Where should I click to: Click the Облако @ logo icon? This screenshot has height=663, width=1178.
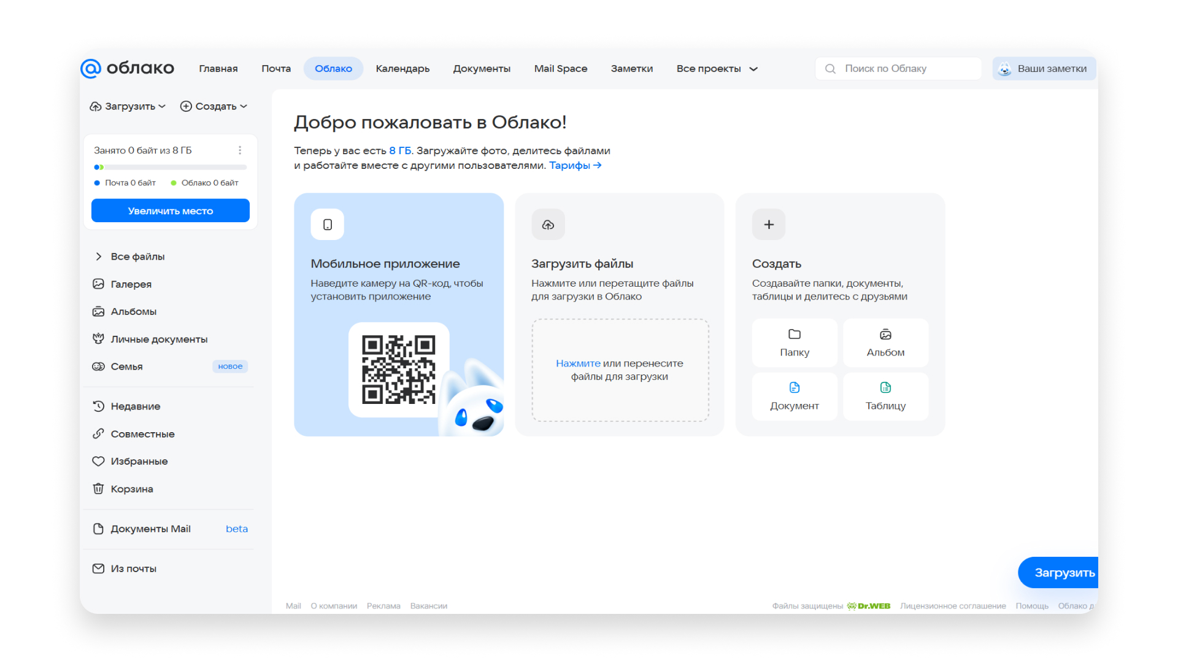[91, 68]
